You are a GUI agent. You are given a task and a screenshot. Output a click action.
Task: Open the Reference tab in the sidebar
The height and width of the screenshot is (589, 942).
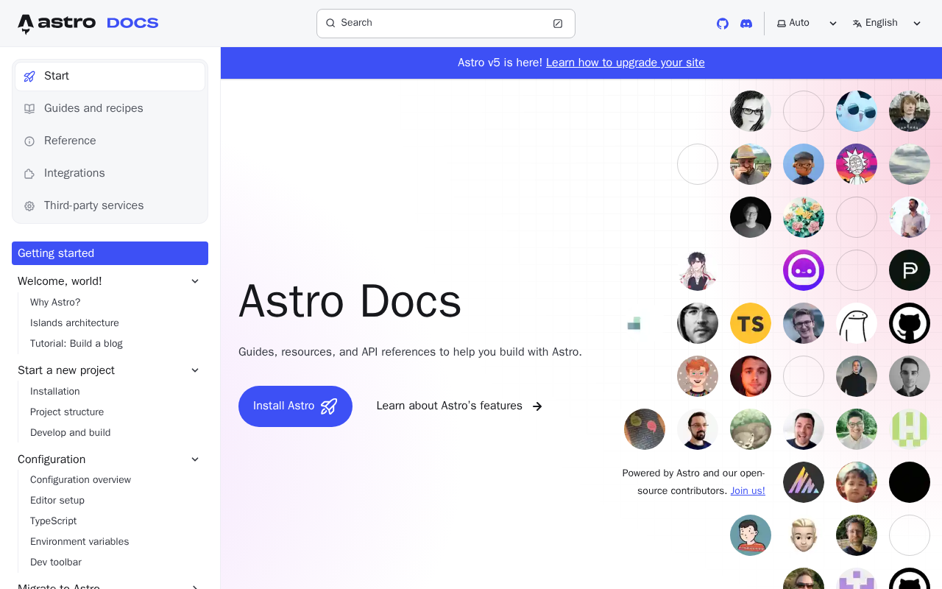click(x=110, y=141)
